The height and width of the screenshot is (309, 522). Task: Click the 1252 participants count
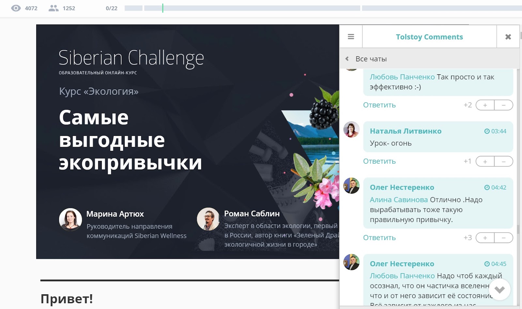(69, 8)
